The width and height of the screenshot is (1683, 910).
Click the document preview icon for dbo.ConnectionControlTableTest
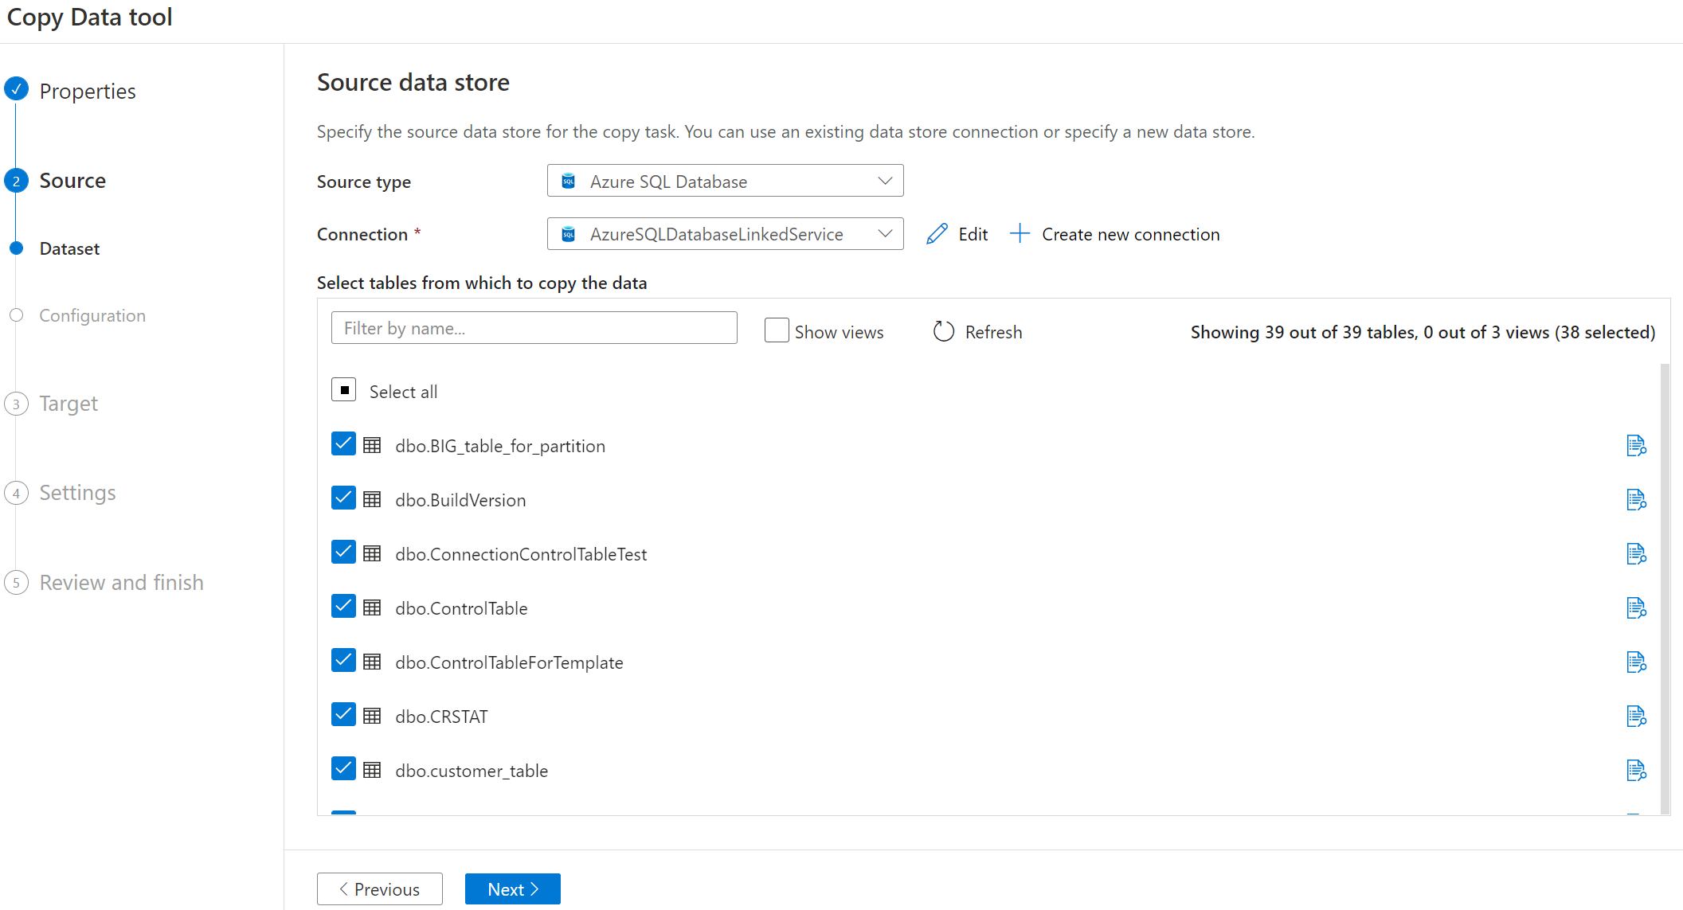coord(1636,553)
